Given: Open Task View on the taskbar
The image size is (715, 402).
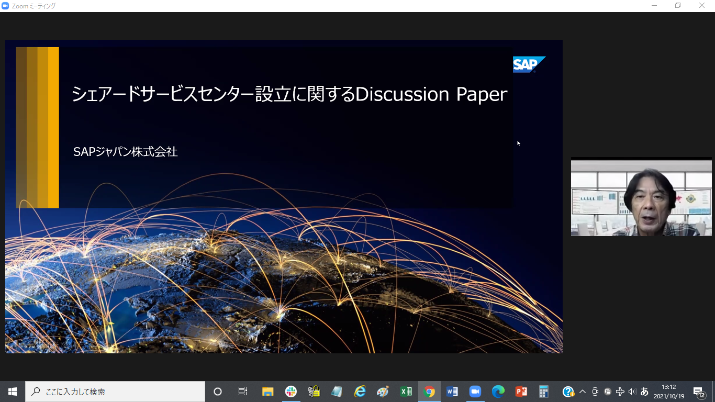Looking at the screenshot, I should 243,392.
